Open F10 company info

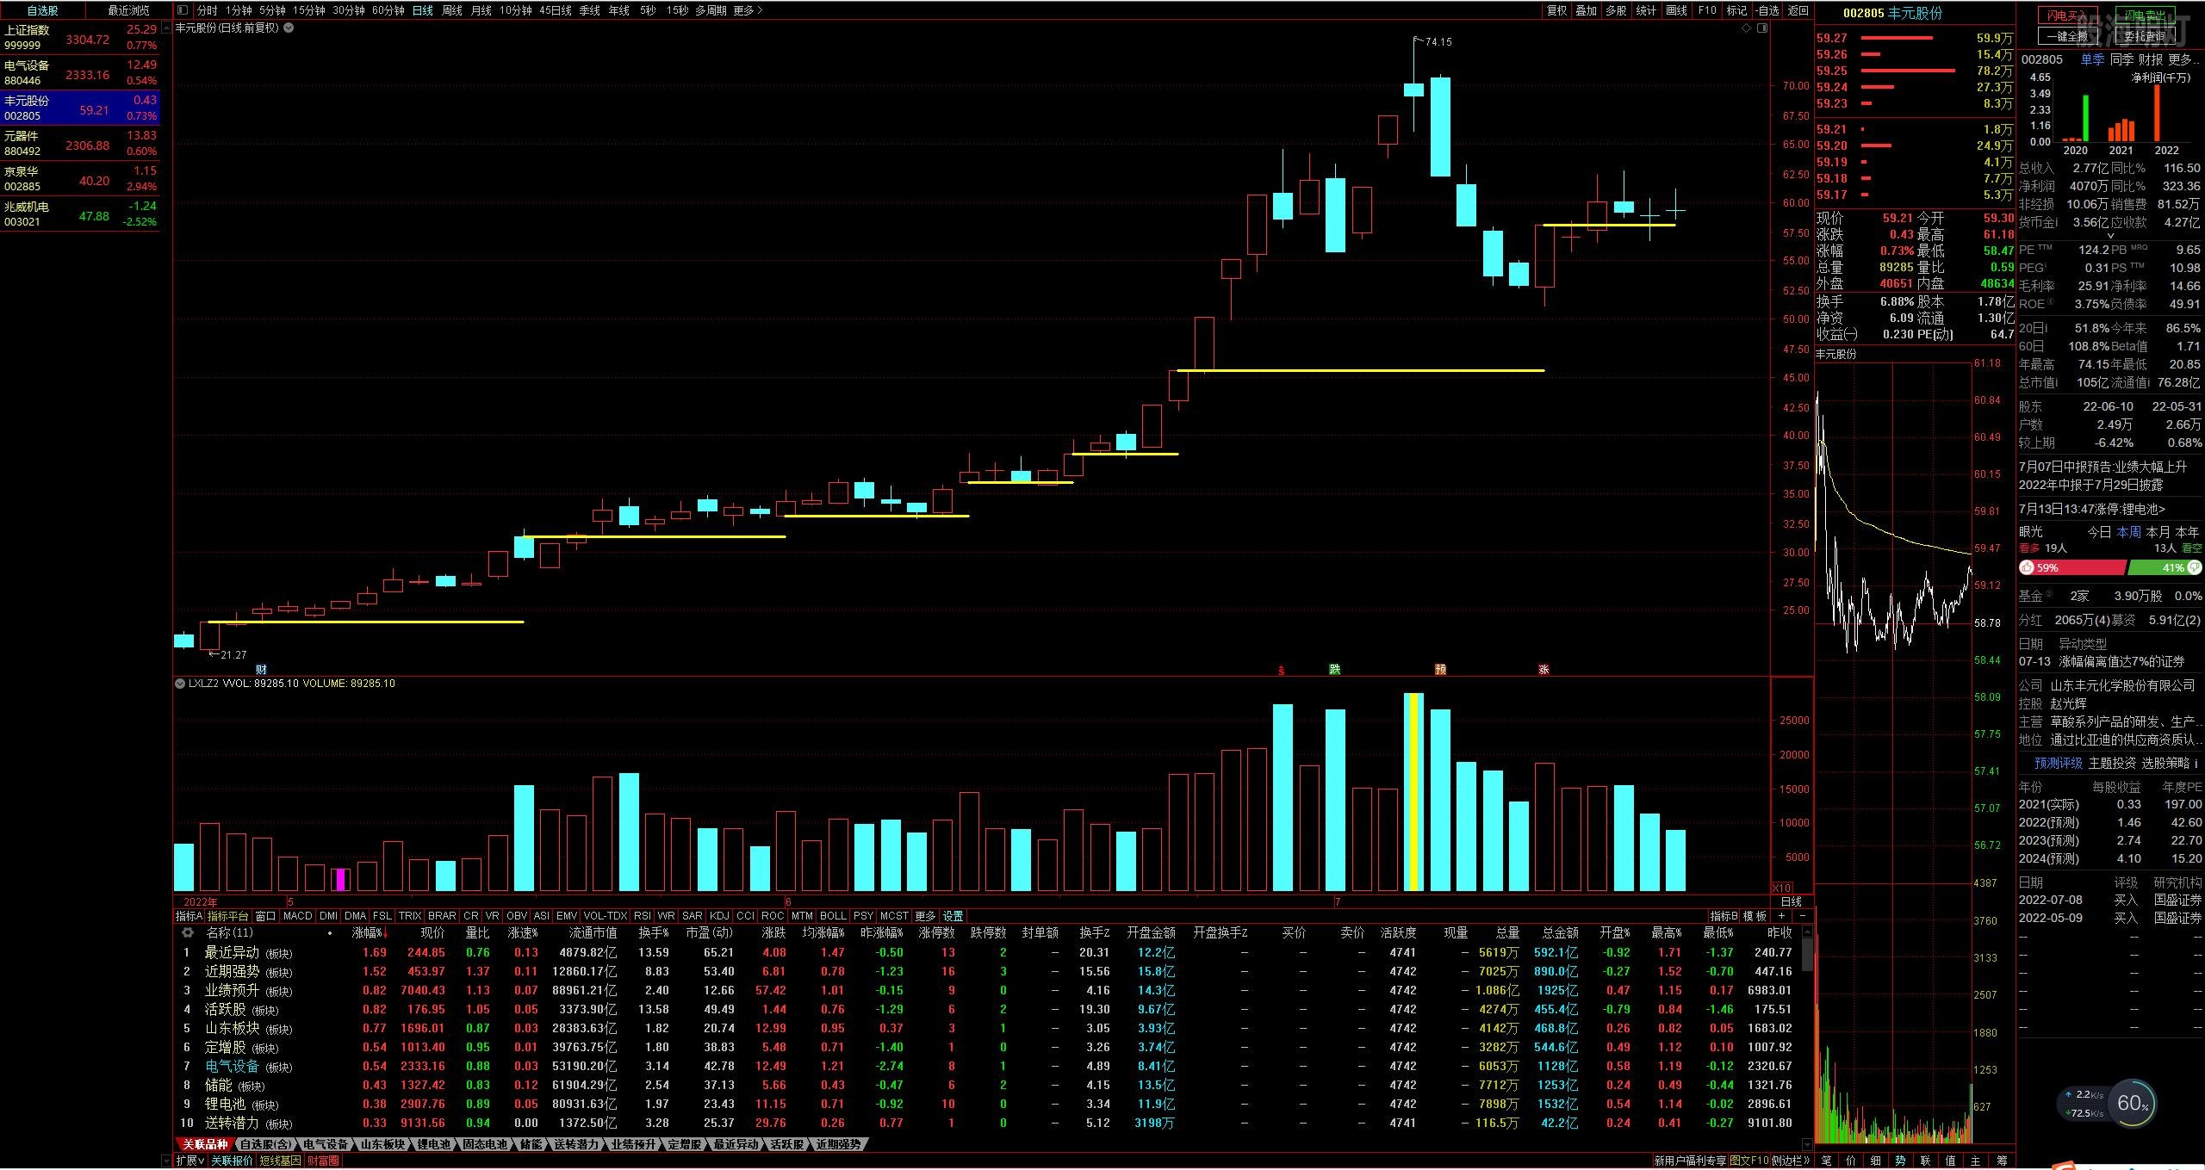1707,10
